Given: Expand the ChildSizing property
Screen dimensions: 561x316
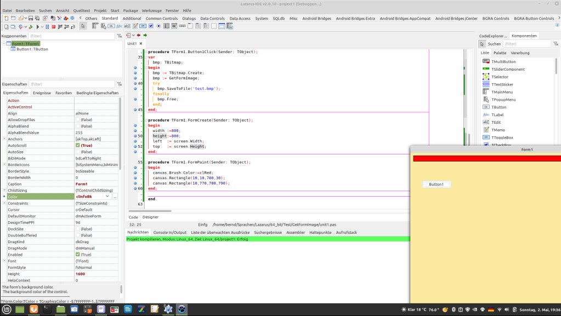Looking at the screenshot, I should point(4,191).
